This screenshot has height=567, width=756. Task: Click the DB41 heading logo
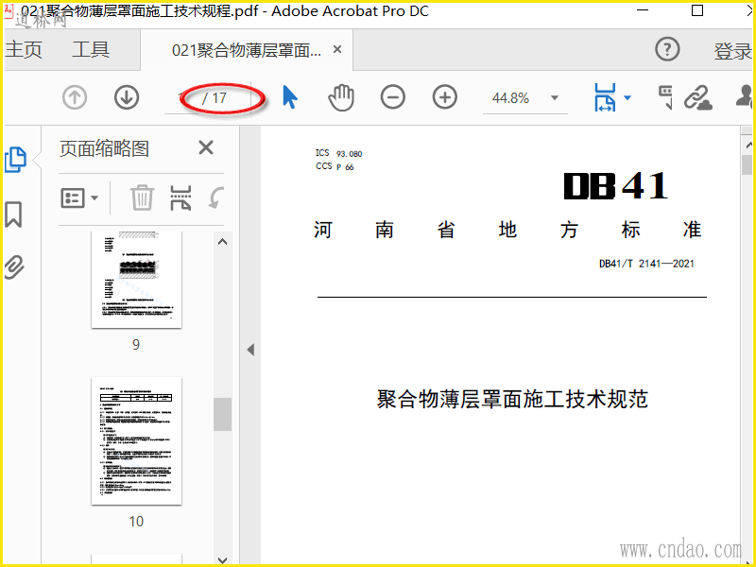(616, 186)
